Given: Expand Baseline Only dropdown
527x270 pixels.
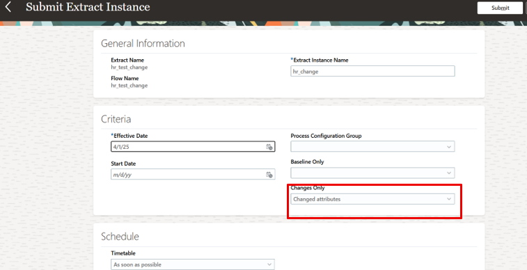Looking at the screenshot, I should [x=372, y=173].
